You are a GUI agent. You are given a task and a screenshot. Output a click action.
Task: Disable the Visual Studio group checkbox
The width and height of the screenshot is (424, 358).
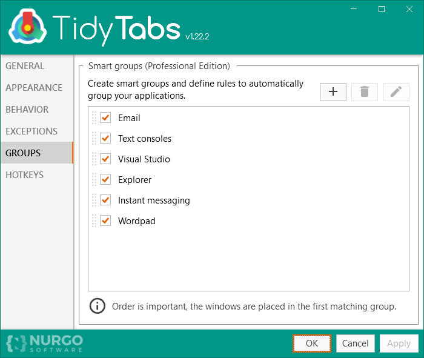pyautogui.click(x=105, y=159)
